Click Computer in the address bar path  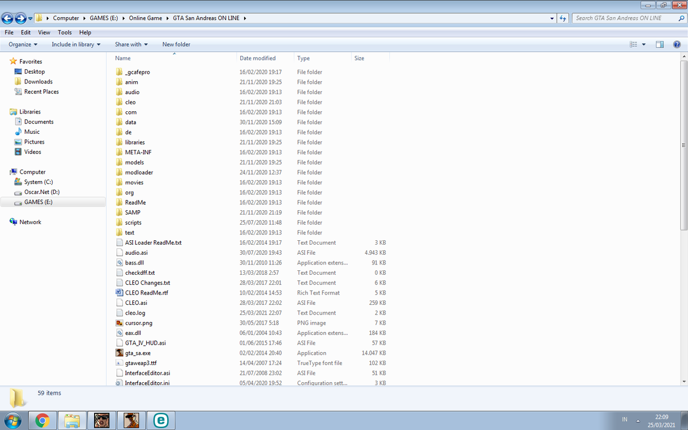(x=66, y=18)
